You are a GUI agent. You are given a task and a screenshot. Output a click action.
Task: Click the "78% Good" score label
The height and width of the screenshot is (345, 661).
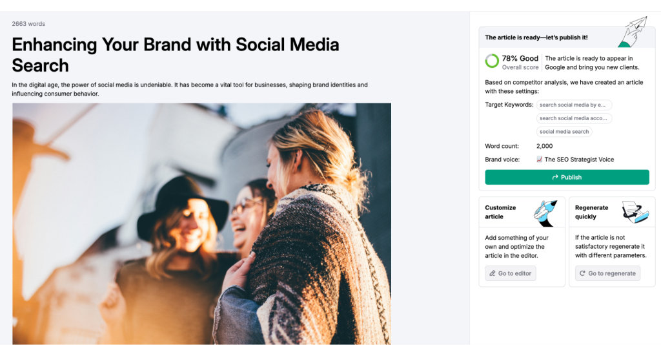[520, 58]
